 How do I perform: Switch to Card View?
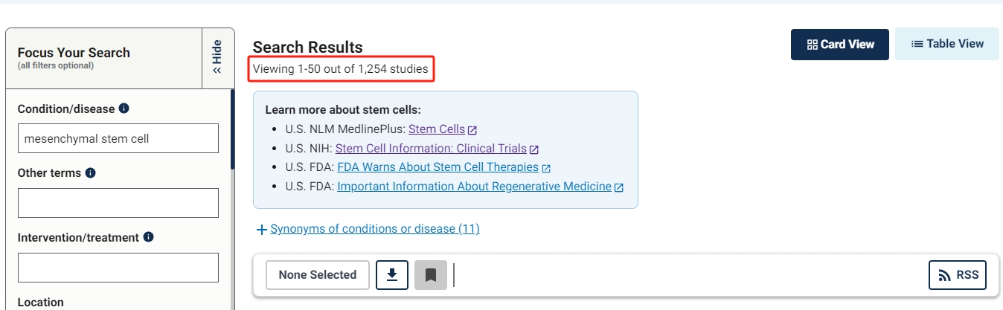840,45
